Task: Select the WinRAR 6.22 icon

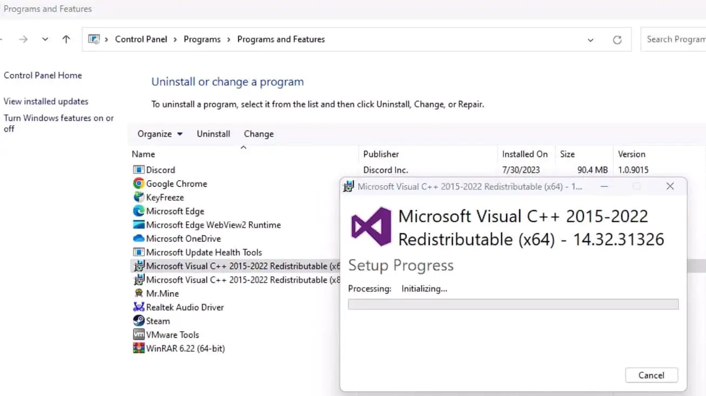Action: [x=139, y=348]
